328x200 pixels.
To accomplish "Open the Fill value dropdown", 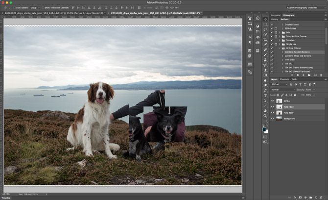I will [x=314, y=95].
